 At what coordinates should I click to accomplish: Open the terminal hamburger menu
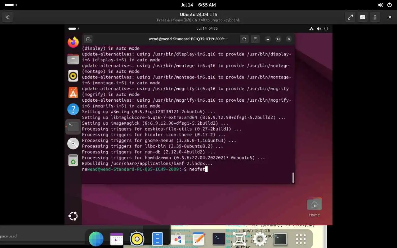point(255,39)
